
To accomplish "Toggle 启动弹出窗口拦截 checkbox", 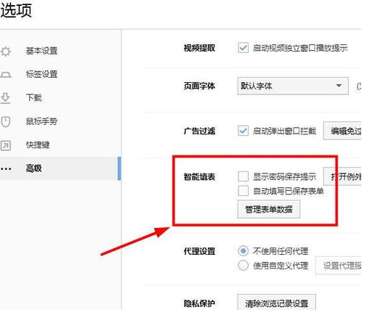I will (243, 131).
